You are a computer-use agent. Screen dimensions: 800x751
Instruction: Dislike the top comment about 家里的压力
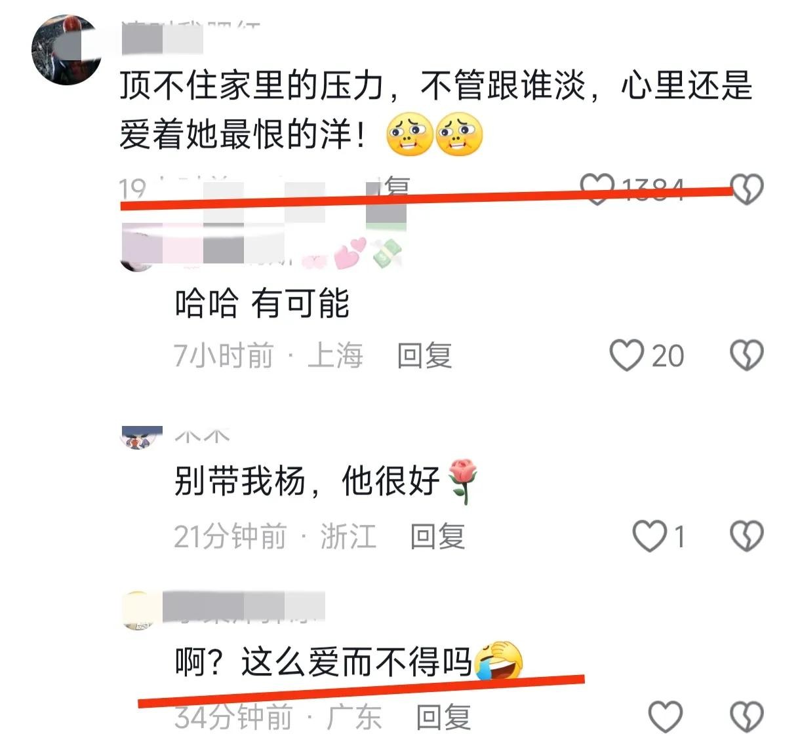click(747, 189)
